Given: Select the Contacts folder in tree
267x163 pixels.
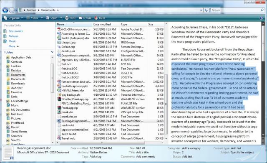Looking at the screenshot, I should 17,62.
